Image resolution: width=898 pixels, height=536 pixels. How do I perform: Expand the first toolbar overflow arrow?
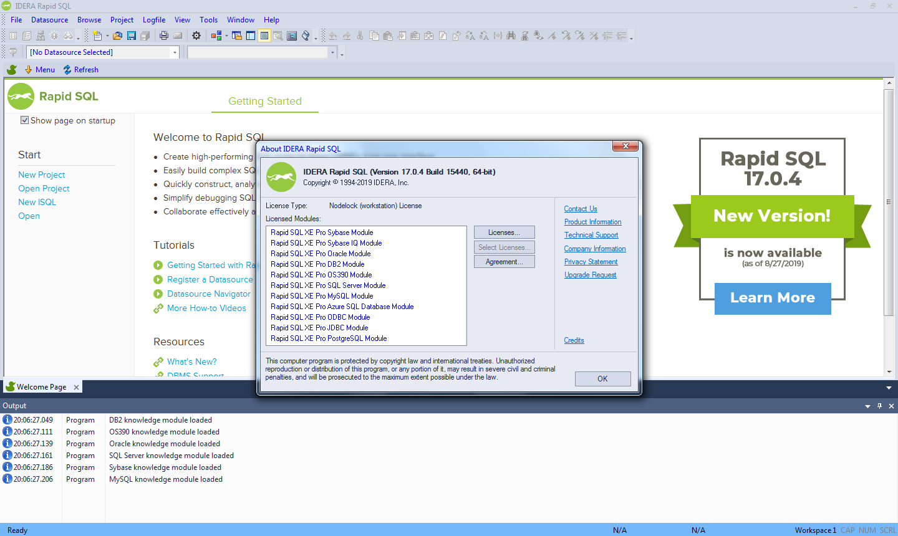click(x=79, y=37)
